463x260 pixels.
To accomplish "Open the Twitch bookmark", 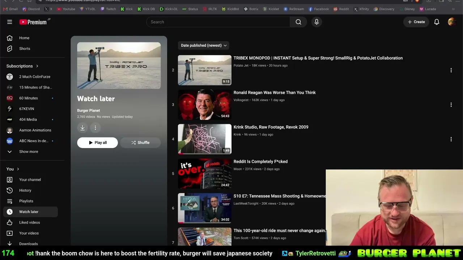I will pyautogui.click(x=108, y=9).
